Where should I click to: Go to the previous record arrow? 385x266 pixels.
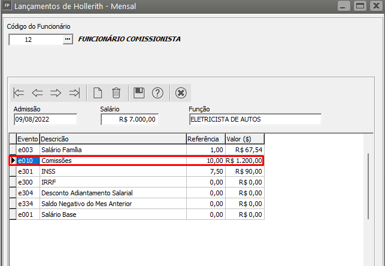click(38, 93)
